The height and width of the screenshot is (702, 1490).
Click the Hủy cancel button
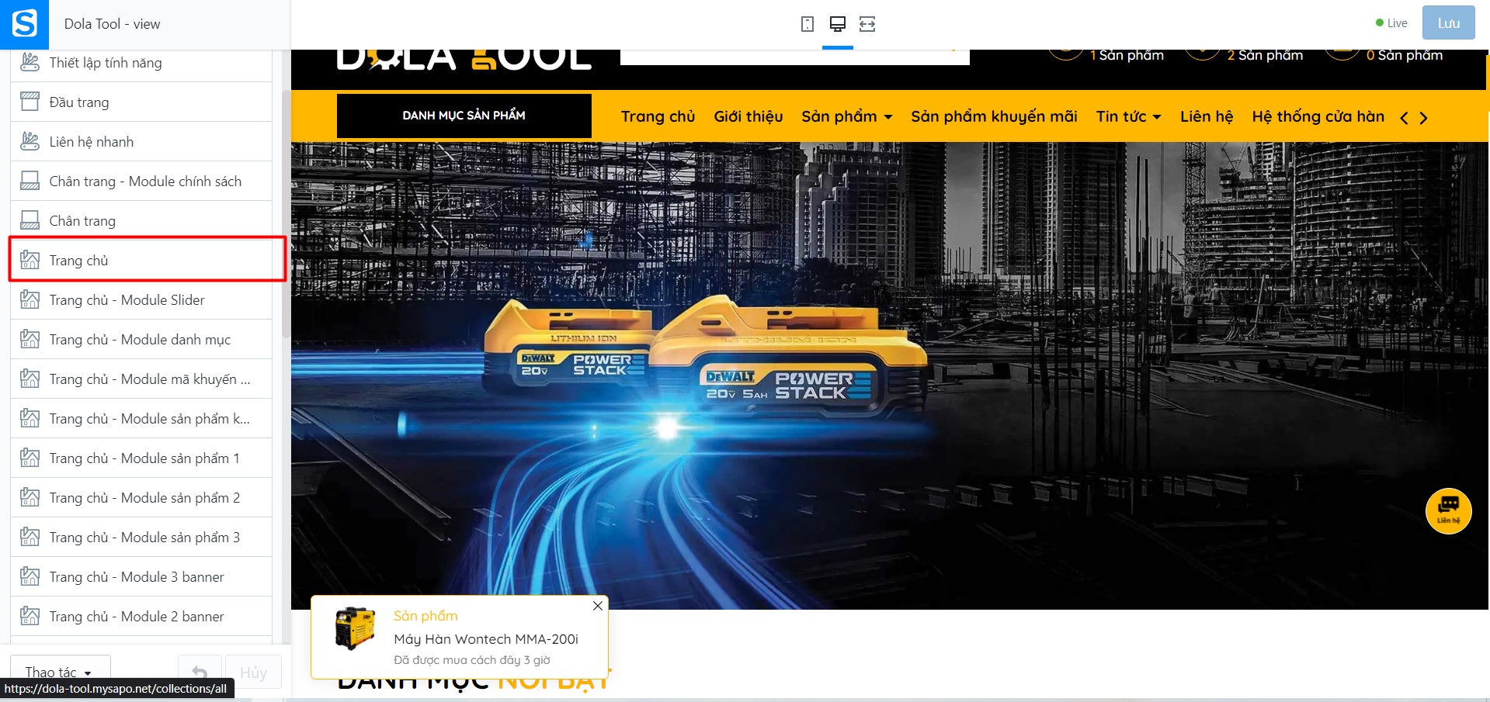[253, 672]
